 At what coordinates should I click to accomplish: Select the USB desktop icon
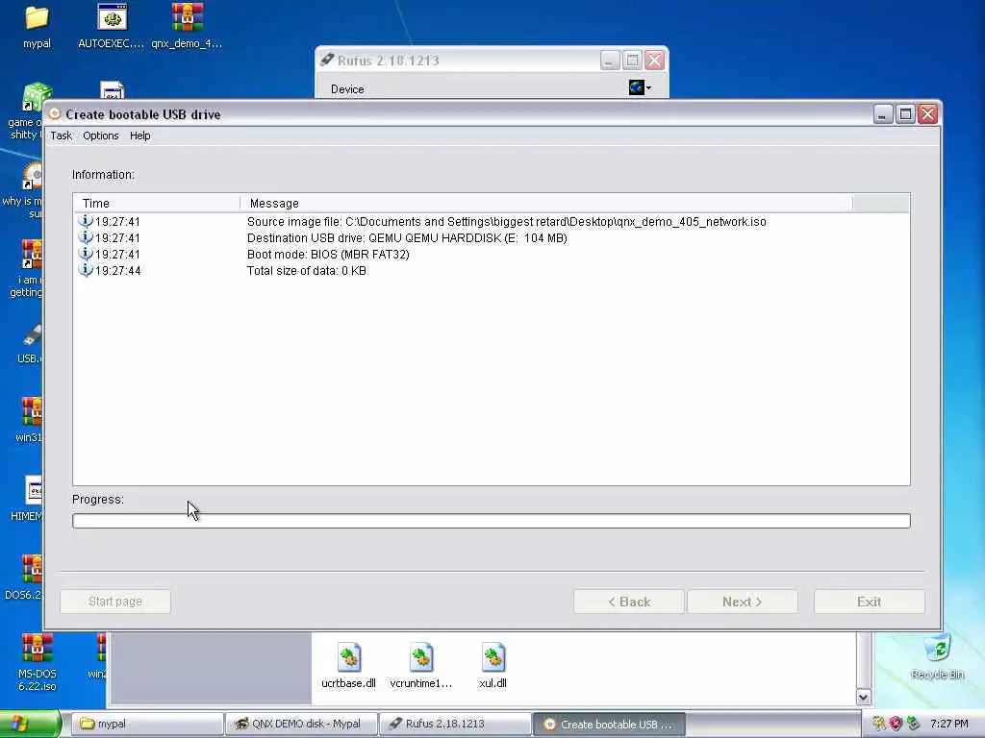click(x=30, y=344)
